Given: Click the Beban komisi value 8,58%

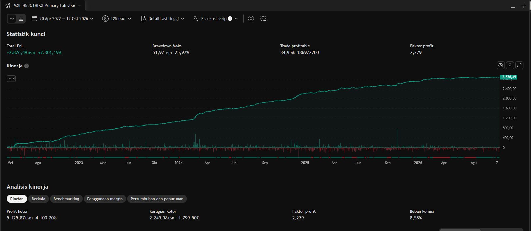Looking at the screenshot, I should 416,218.
